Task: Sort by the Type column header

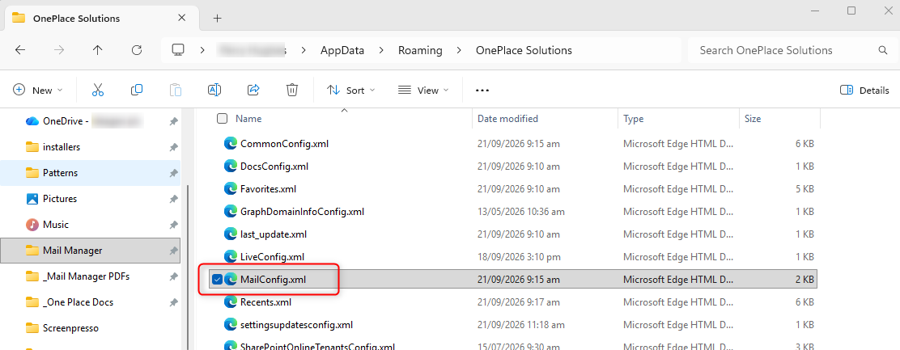Action: pos(633,119)
